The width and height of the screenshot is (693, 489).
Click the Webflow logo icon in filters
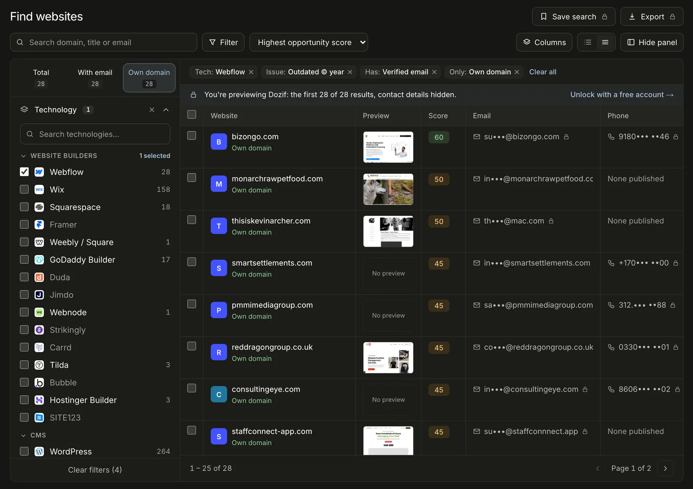coord(39,172)
